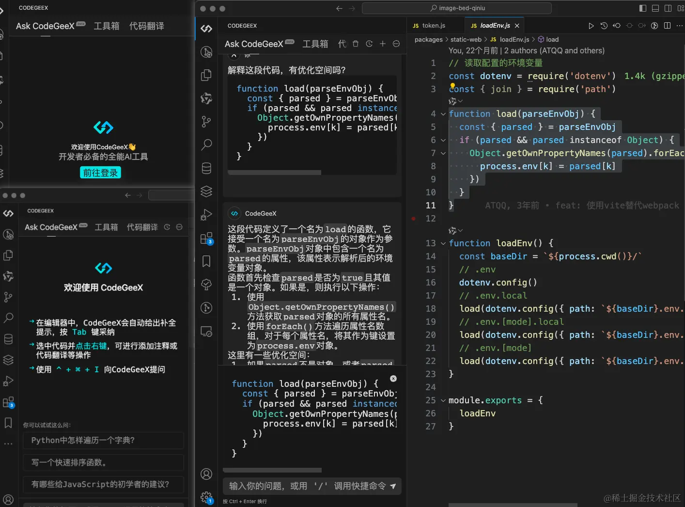Open CodeGeeX view in main window activity bar
This screenshot has width=685, height=507.
tap(206, 29)
